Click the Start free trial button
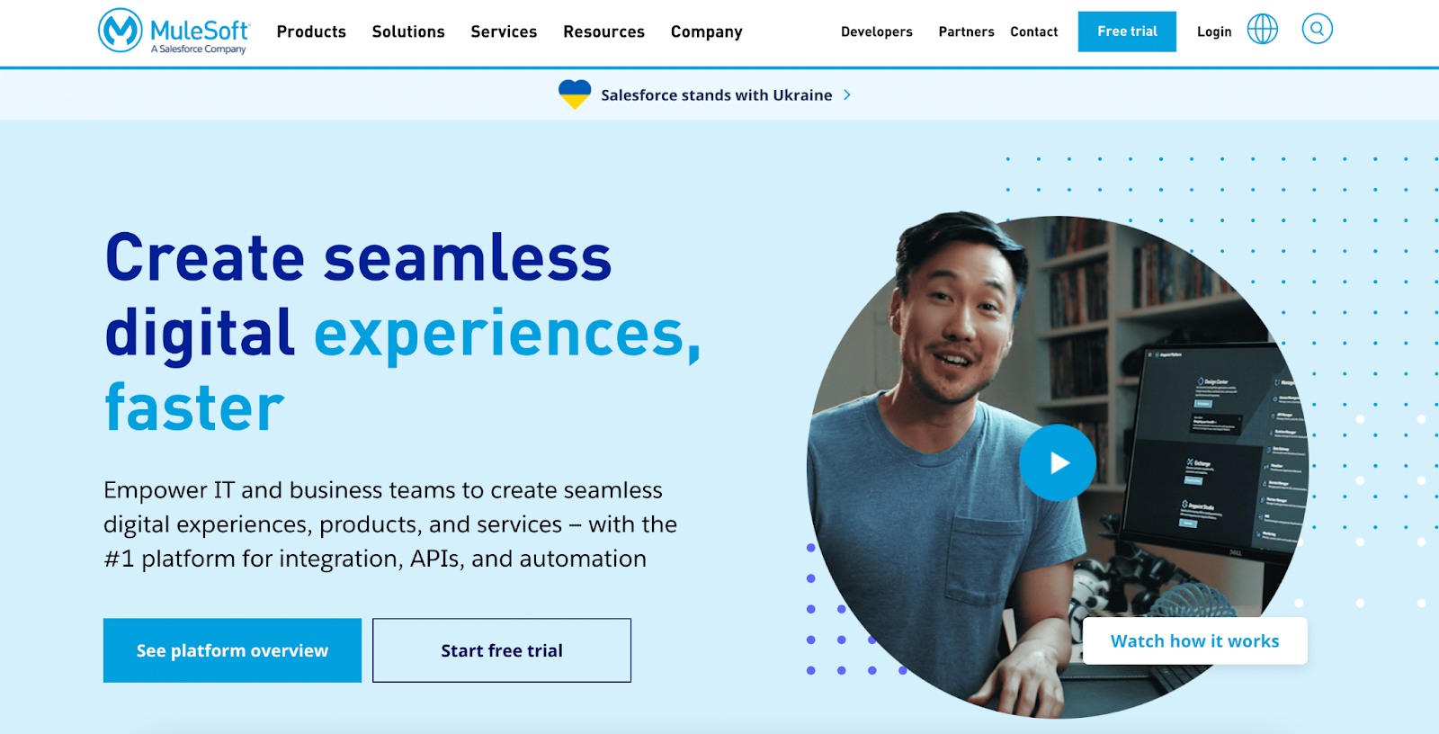This screenshot has height=734, width=1439. pyautogui.click(x=502, y=650)
